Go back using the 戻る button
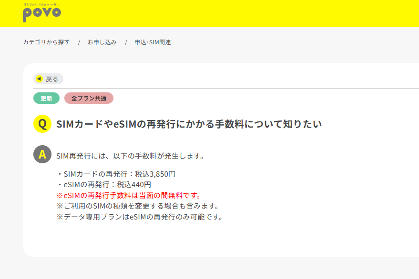 48,79
